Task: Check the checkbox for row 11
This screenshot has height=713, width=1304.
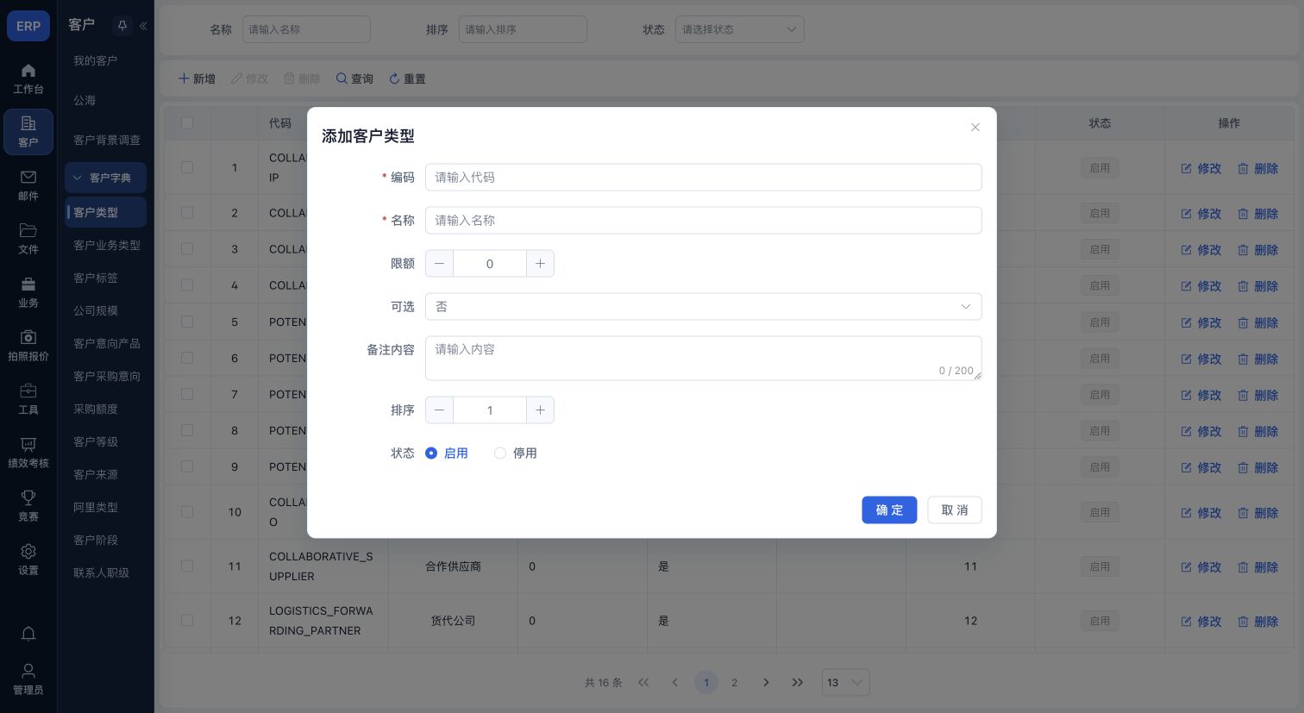Action: 187,566
